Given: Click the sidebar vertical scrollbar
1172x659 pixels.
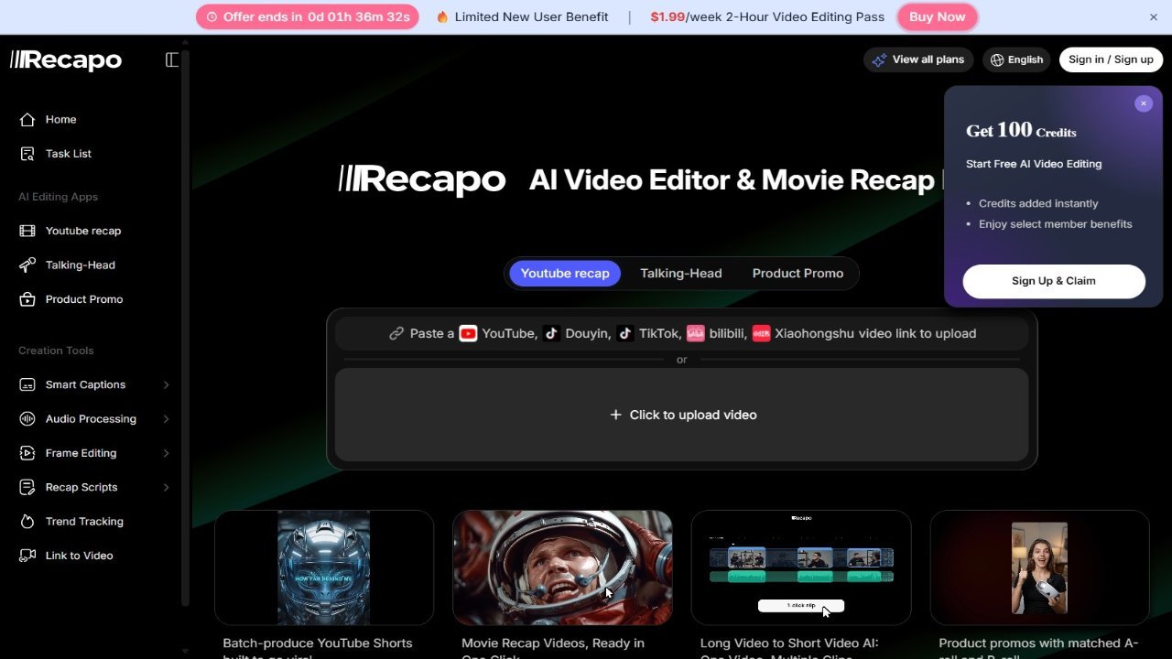Looking at the screenshot, I should (186, 329).
